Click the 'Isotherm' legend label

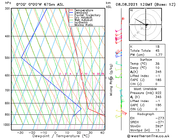81,22
